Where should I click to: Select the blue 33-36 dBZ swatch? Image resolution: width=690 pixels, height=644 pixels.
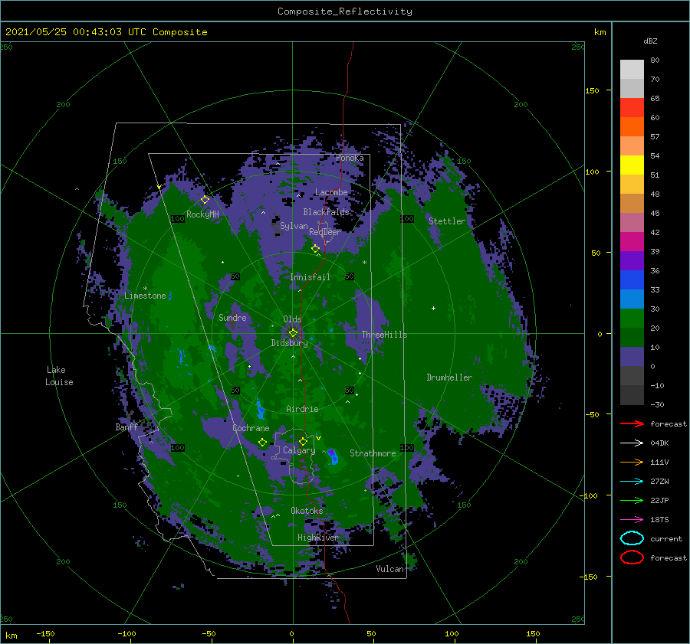632,280
